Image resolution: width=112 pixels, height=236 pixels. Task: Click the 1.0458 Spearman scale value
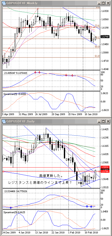pos(105,211)
